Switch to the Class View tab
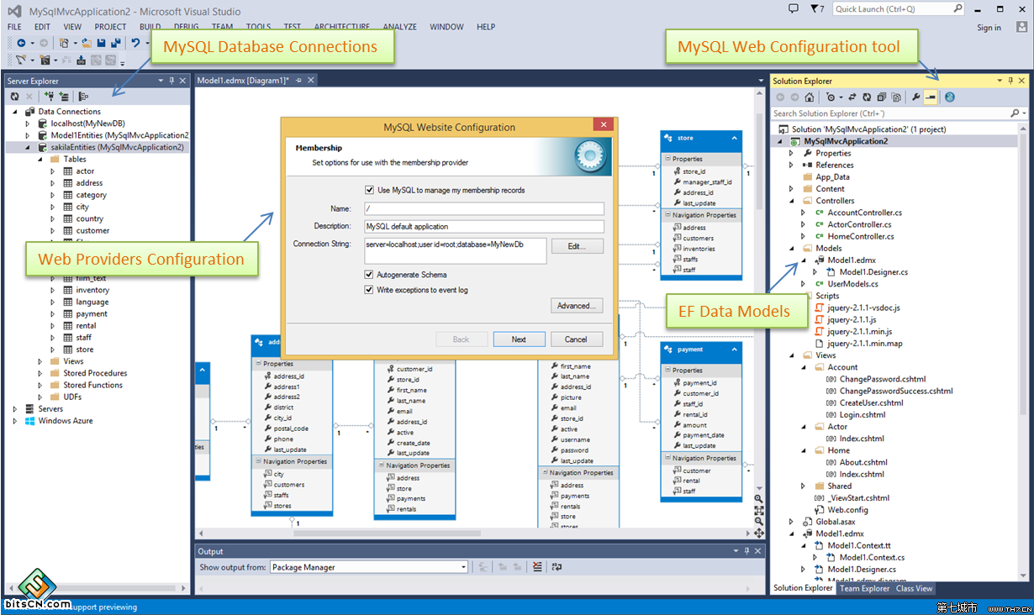This screenshot has width=1034, height=615. (914, 588)
